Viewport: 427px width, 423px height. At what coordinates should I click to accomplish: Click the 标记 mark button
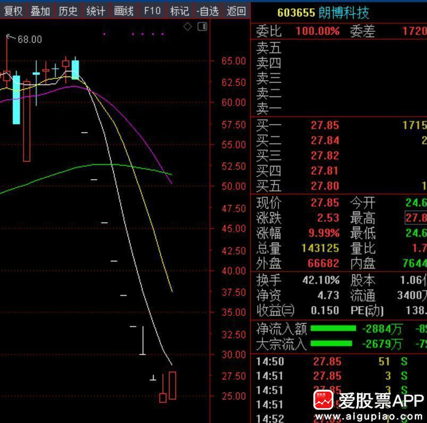pyautogui.click(x=179, y=11)
